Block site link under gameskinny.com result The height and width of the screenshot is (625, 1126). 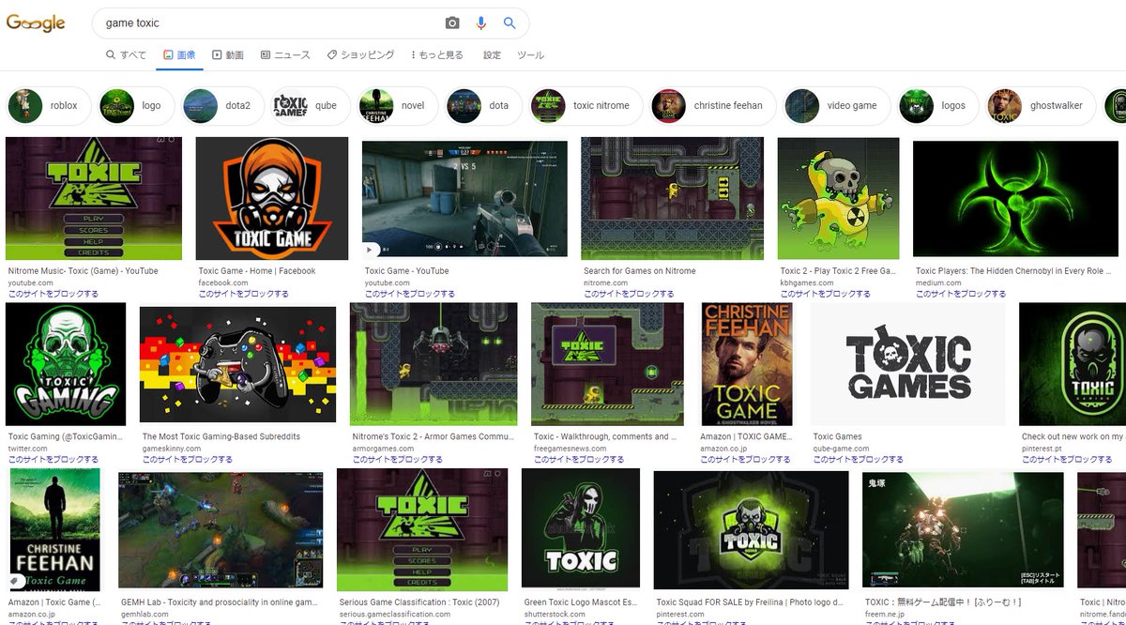click(x=188, y=459)
